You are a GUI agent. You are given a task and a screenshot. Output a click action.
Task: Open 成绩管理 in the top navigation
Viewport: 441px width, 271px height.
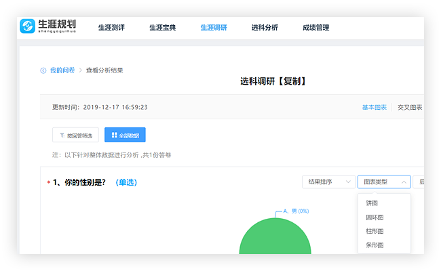(x=316, y=28)
